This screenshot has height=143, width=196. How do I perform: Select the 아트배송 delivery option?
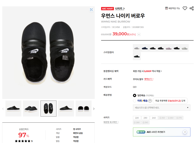(x=135, y=101)
